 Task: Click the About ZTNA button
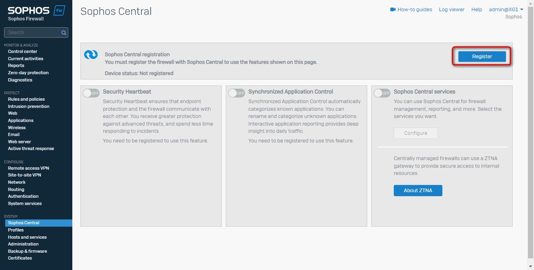[418, 191]
